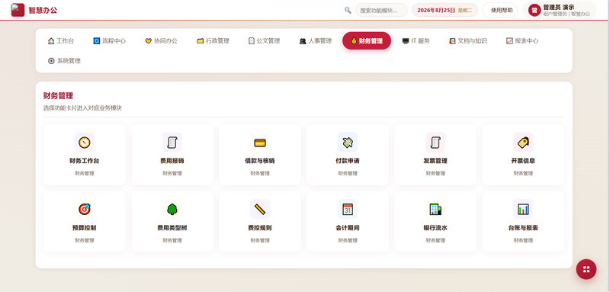Click the 选择功能卡片进入对应业务模块 subtitle
This screenshot has width=610, height=292.
[x=82, y=108]
